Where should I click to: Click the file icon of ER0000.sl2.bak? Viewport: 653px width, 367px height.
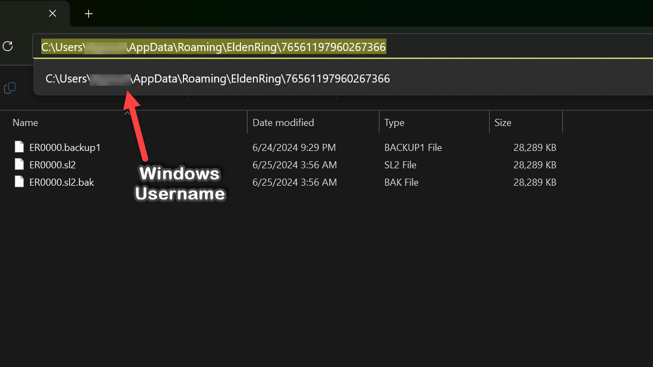20,182
